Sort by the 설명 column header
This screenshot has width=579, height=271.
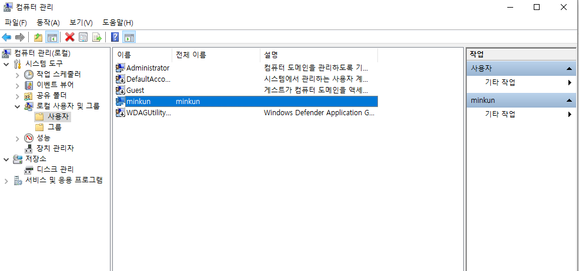pos(319,55)
